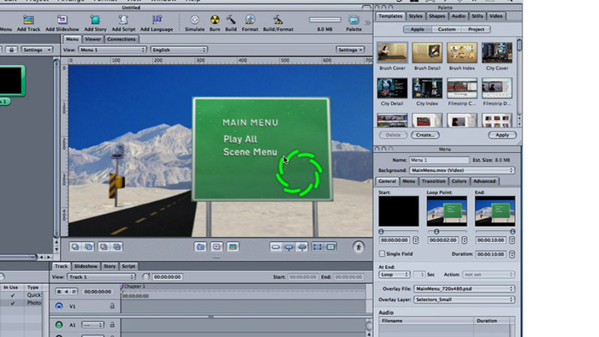This screenshot has height=337, width=599.
Task: Click the Add Track icon
Action: click(x=28, y=20)
